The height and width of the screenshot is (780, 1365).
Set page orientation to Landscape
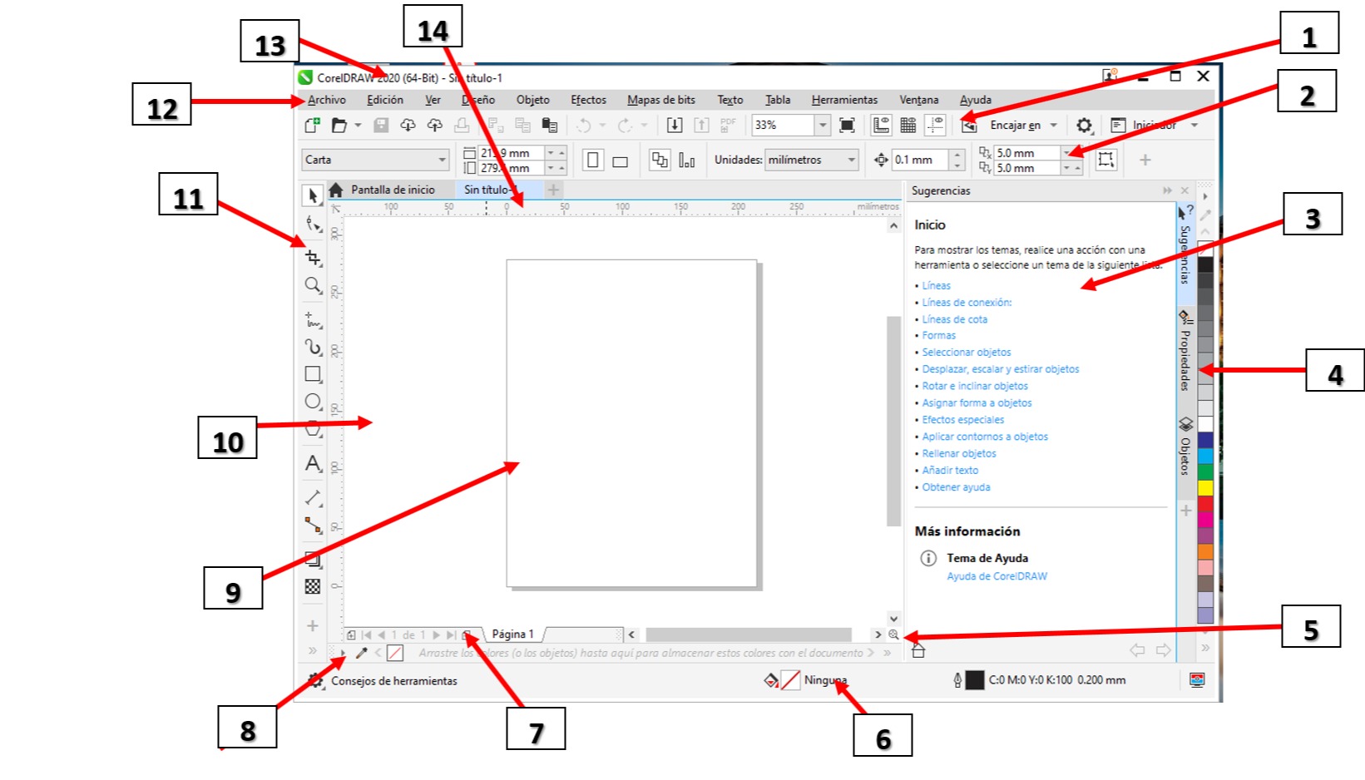(x=620, y=160)
